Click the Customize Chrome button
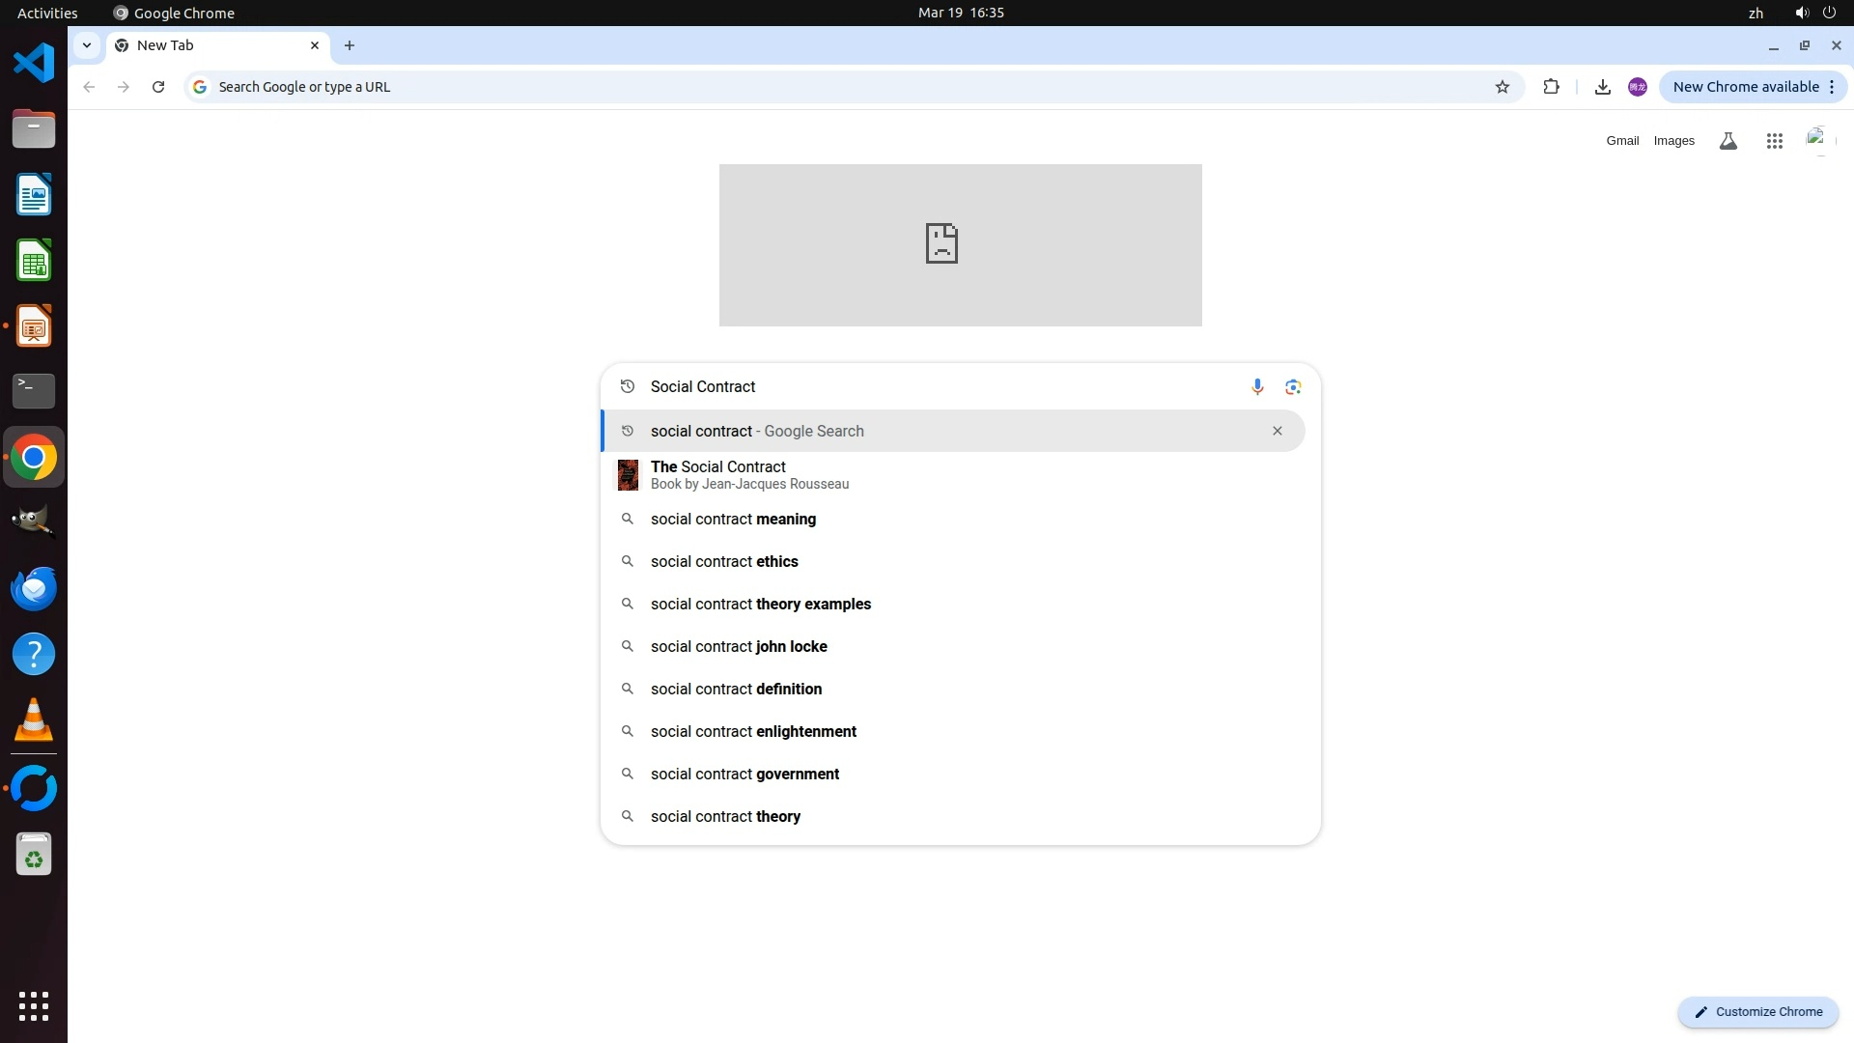1854x1043 pixels. click(x=1757, y=1011)
